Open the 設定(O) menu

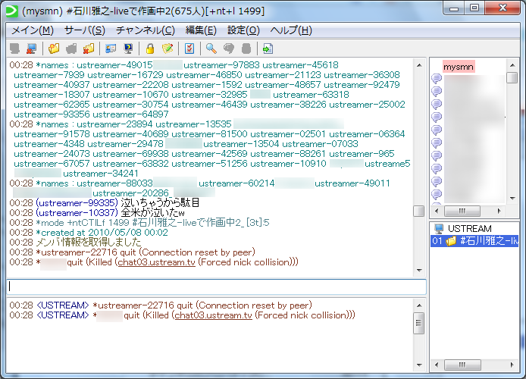(243, 30)
